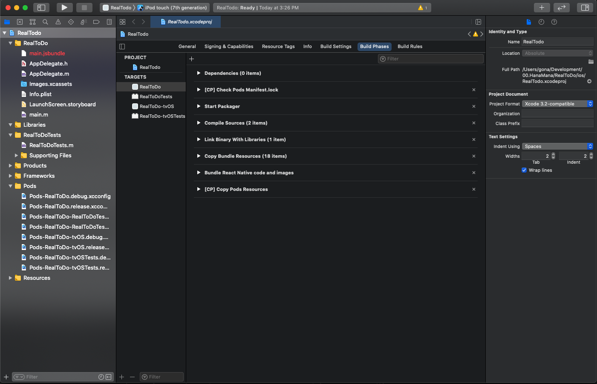Open the Debug navigator
The width and height of the screenshot is (597, 384).
tap(84, 22)
